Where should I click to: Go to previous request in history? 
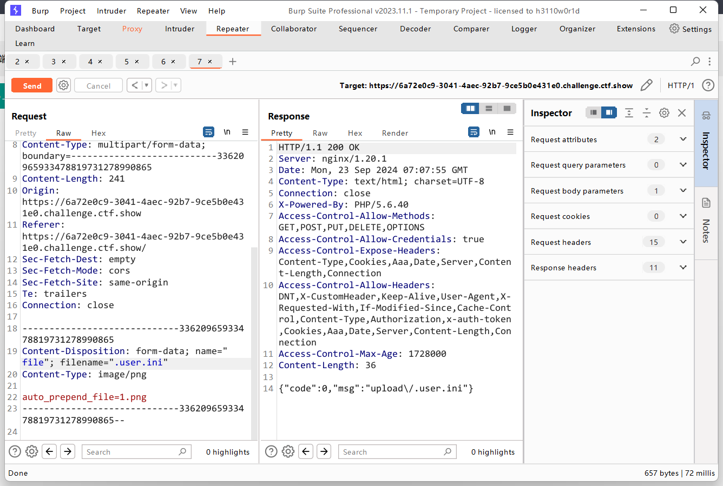tap(134, 85)
